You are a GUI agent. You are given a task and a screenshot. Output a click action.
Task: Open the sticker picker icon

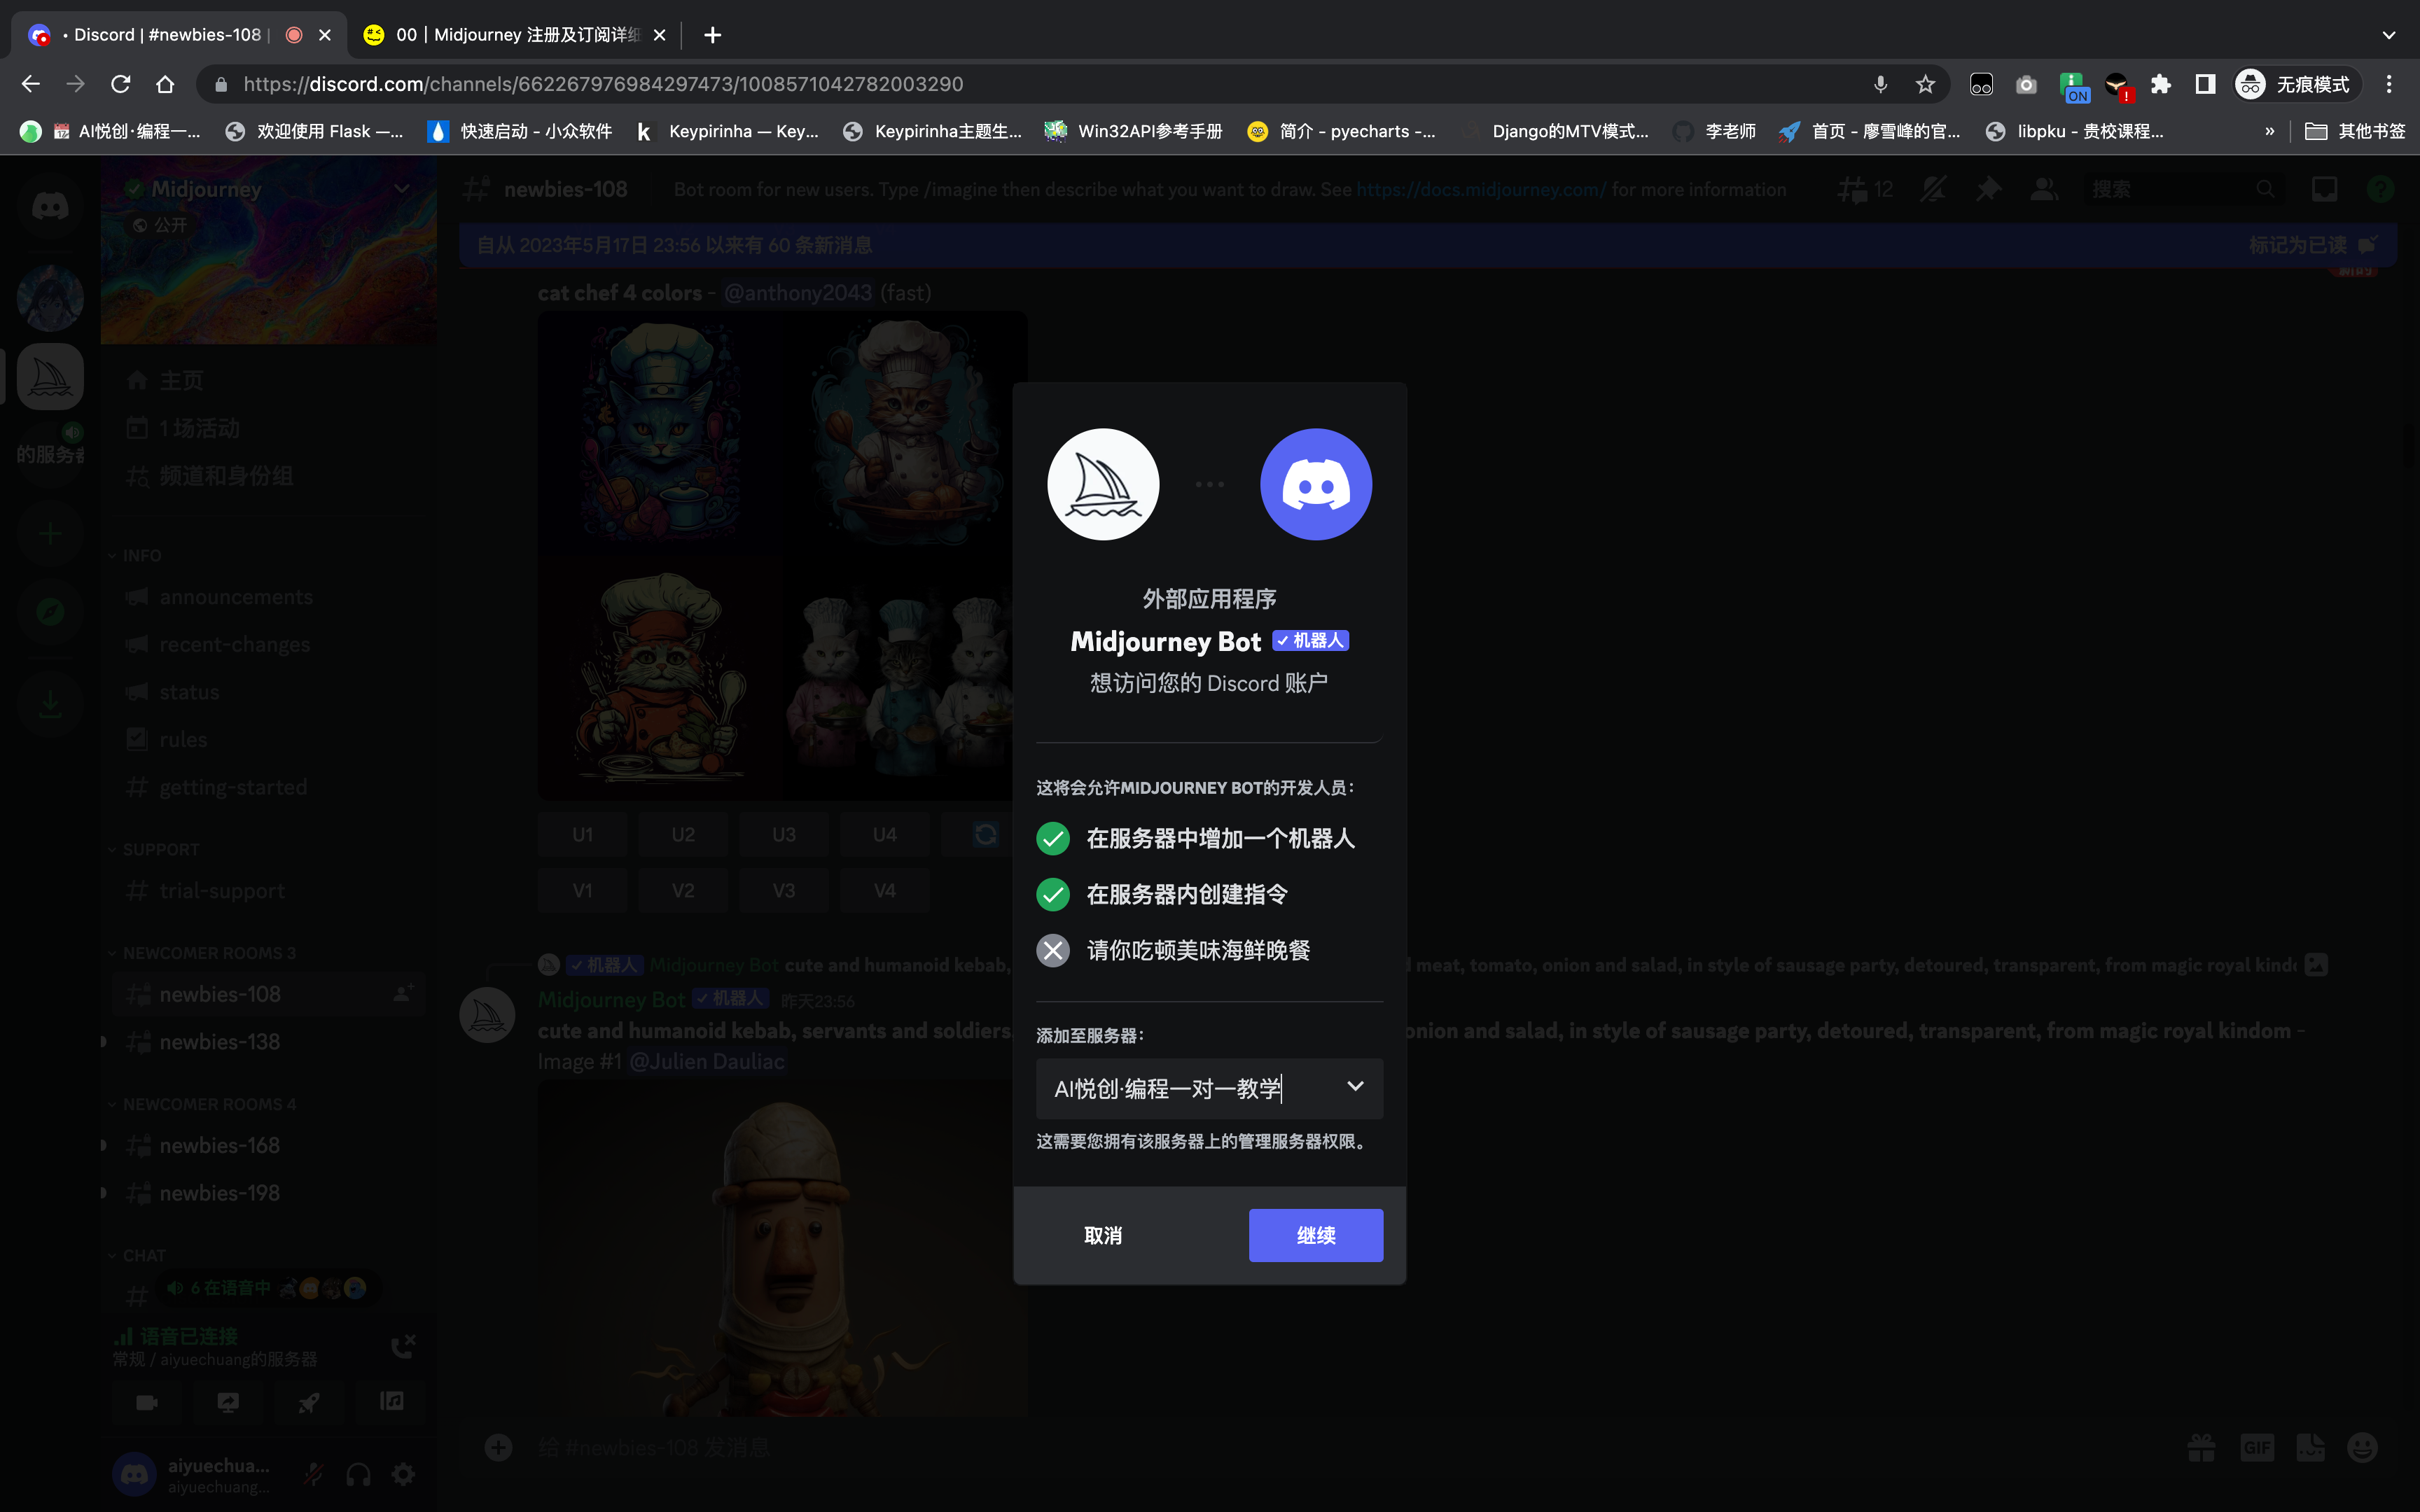point(2310,1447)
